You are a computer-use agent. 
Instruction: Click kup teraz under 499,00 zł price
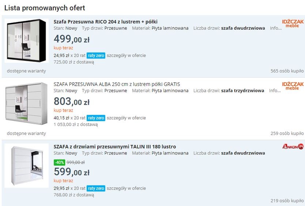tap(63, 48)
